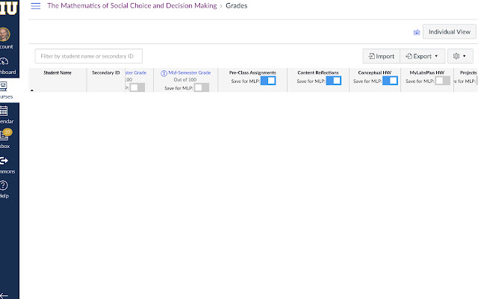Switch to Individual View

point(449,32)
